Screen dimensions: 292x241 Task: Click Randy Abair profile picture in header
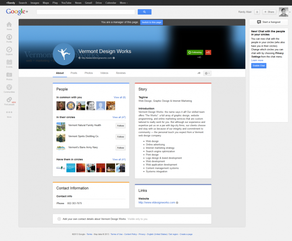pyautogui.click(x=284, y=12)
